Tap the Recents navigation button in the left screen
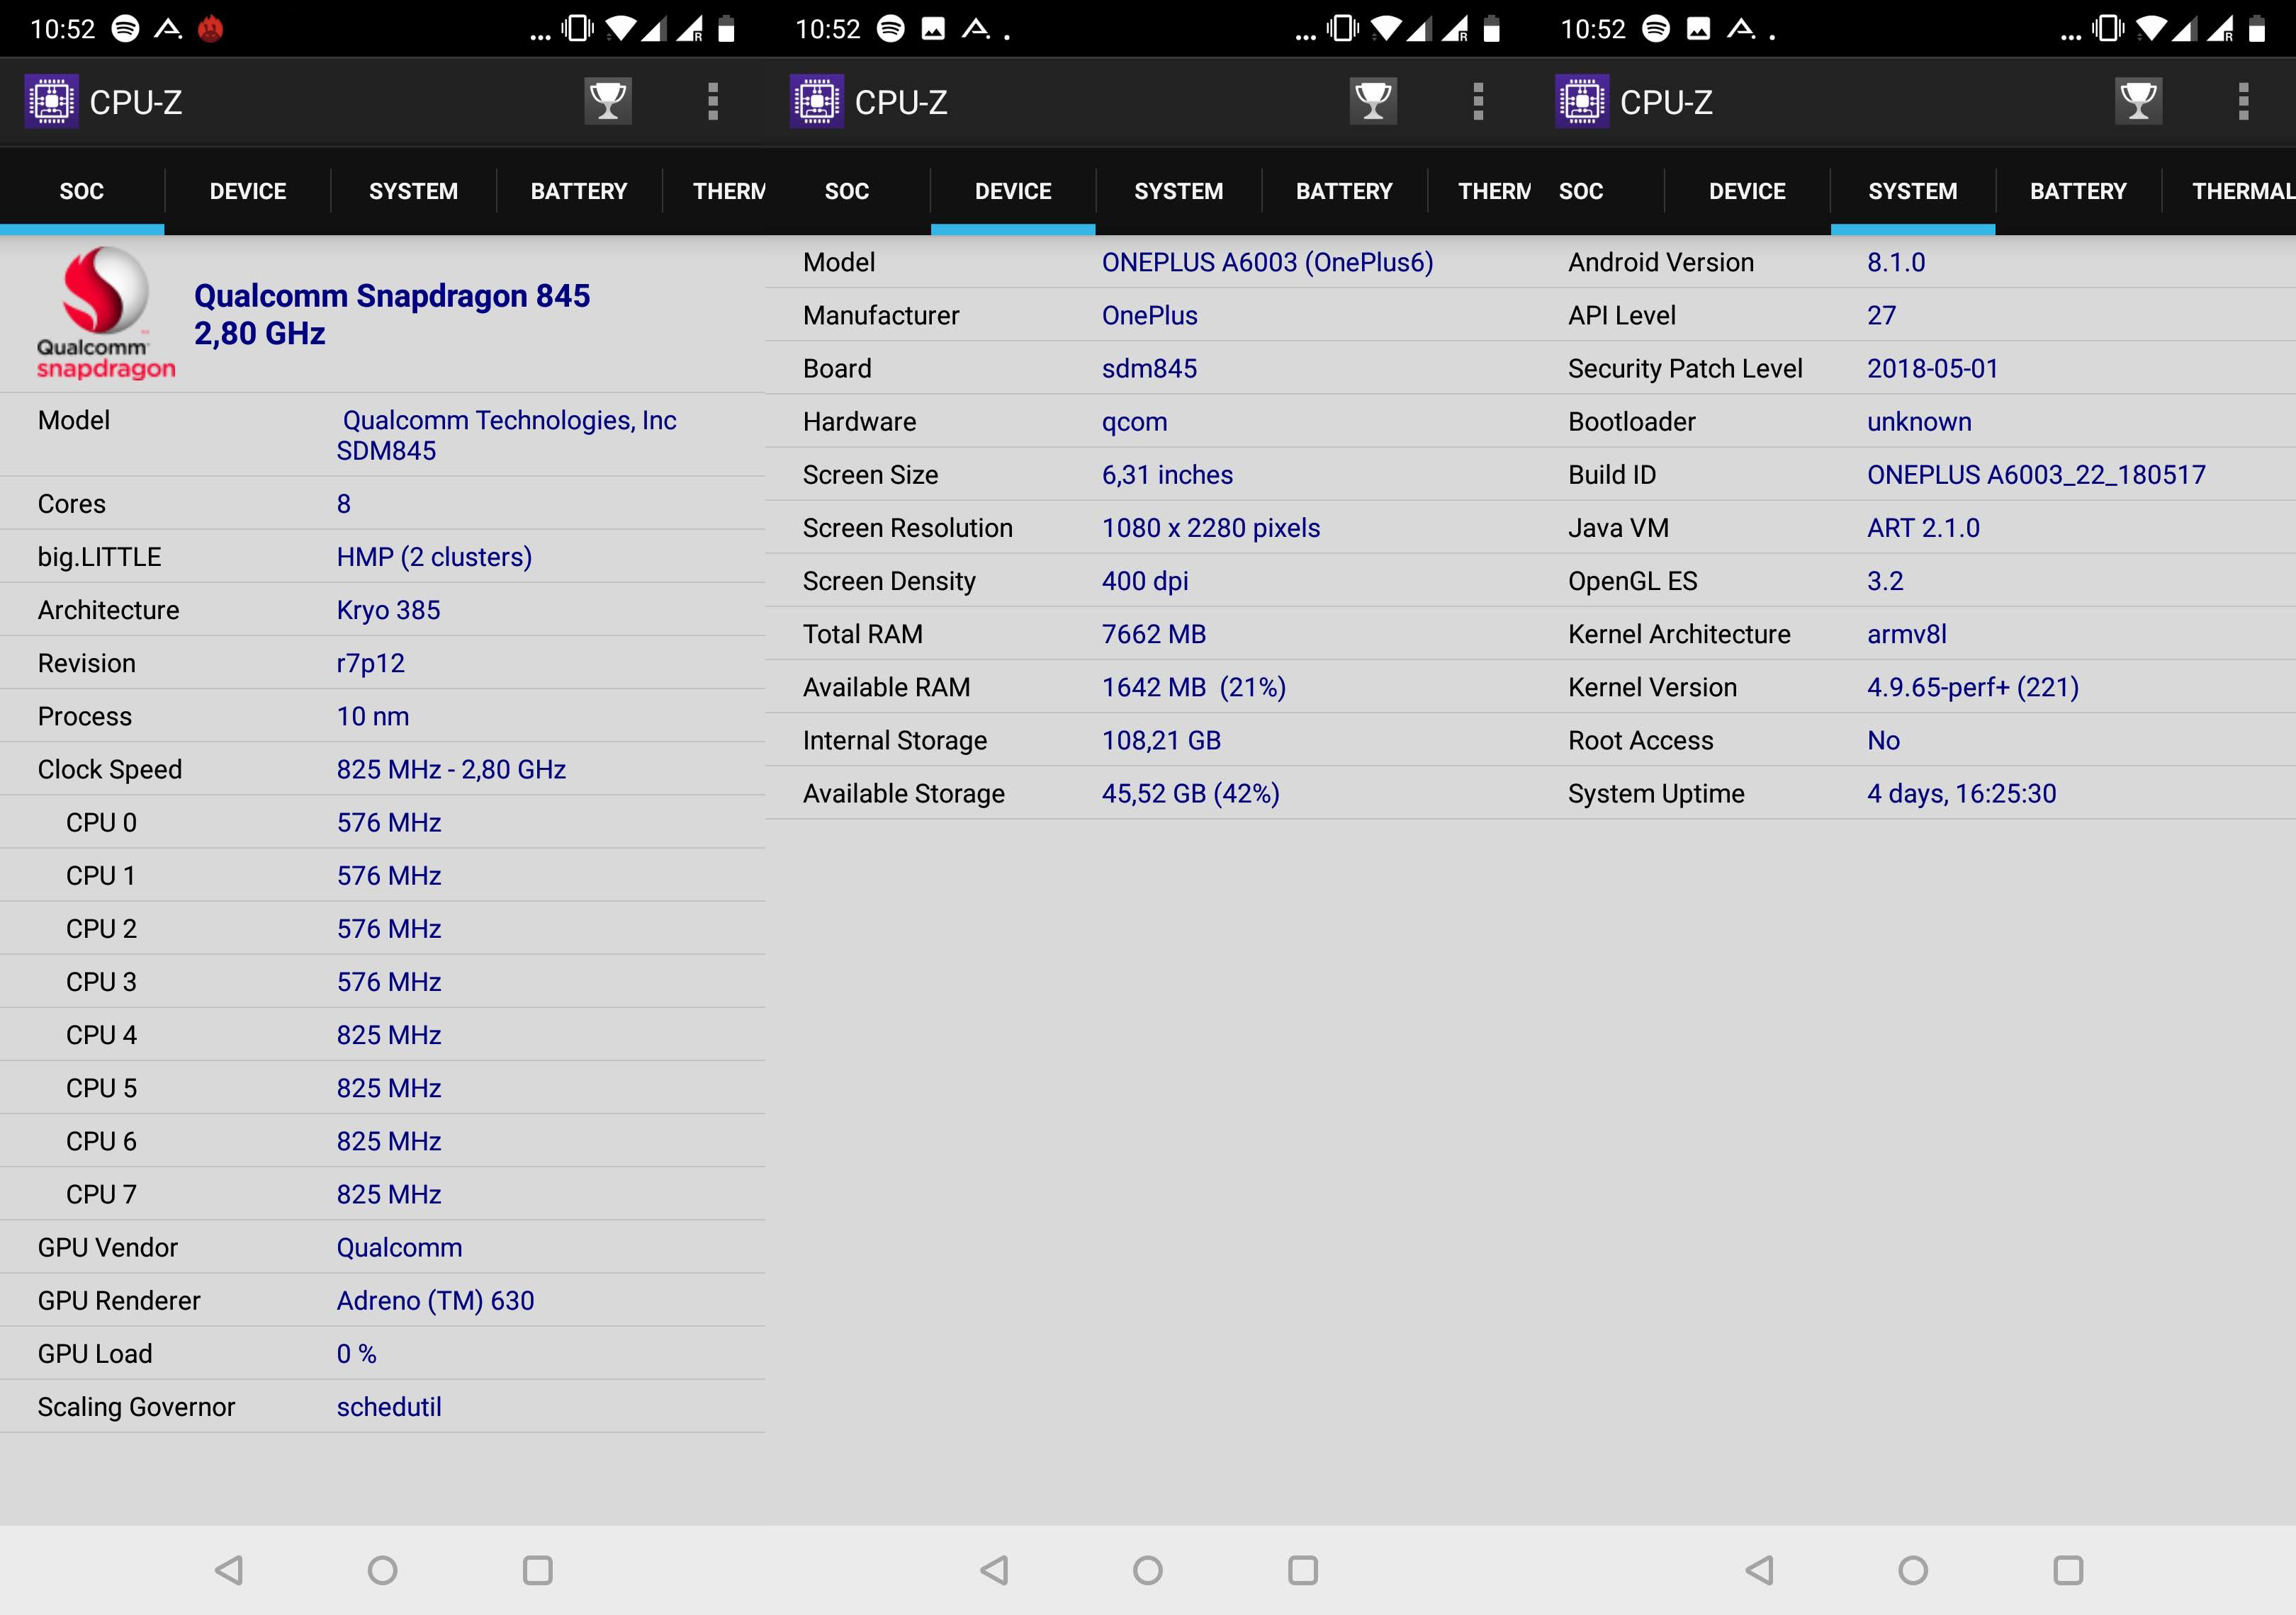The height and width of the screenshot is (1615, 2296). (x=538, y=1570)
